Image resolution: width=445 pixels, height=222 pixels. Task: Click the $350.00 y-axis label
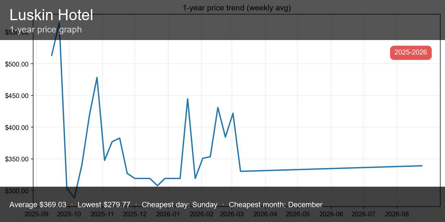17,159
